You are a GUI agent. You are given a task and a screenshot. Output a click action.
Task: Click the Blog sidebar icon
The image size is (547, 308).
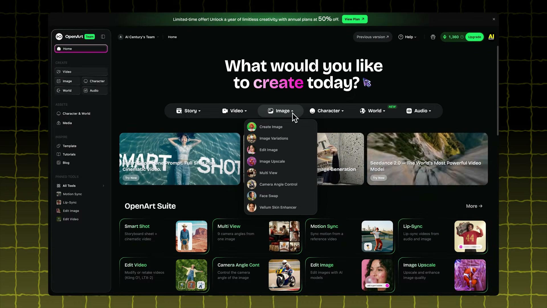click(x=58, y=163)
